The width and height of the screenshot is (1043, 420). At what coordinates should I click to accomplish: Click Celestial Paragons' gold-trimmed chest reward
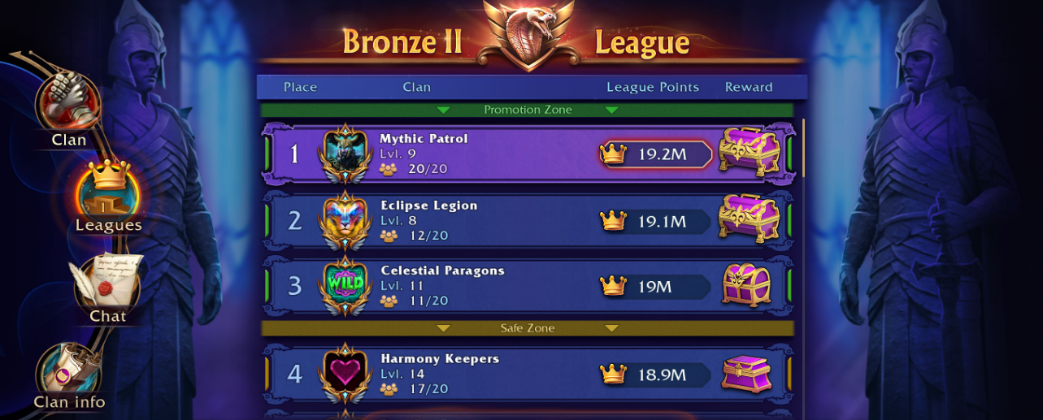coord(746,285)
